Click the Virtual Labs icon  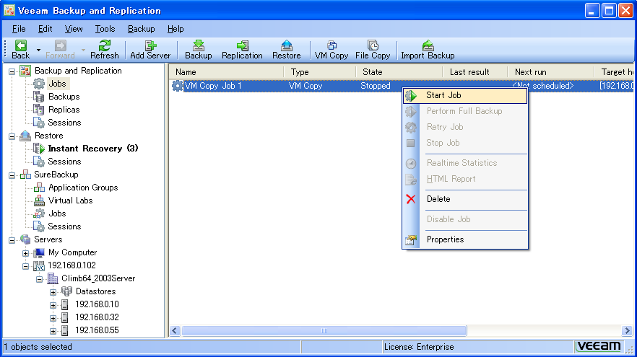click(39, 200)
